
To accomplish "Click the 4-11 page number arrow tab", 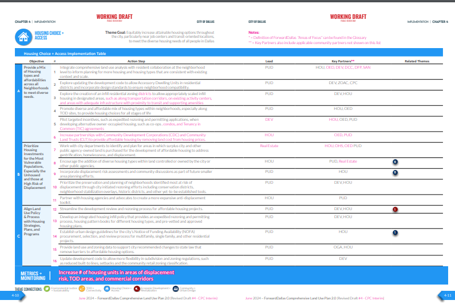I will 446,295.
